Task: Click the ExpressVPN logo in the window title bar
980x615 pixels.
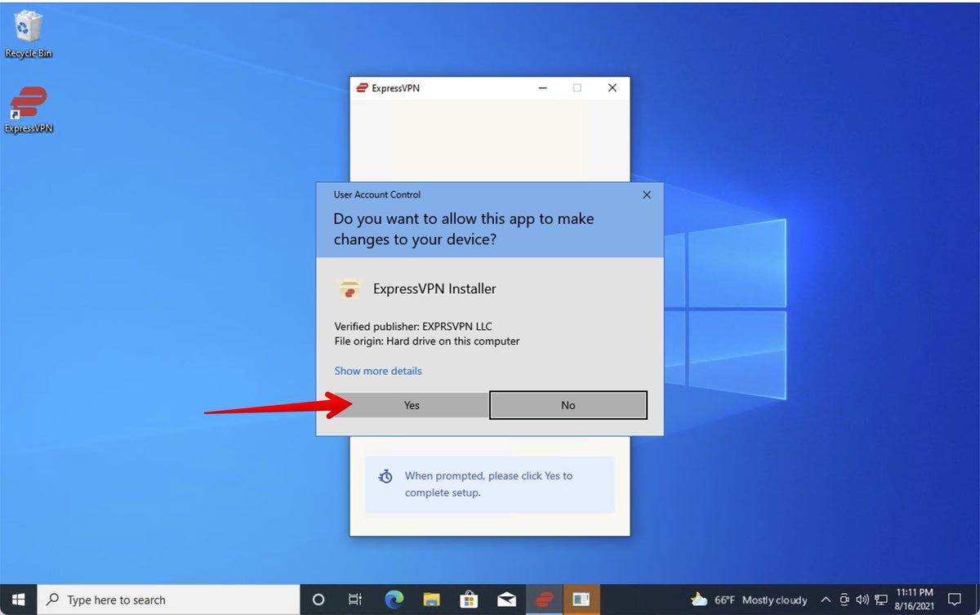Action: click(362, 88)
